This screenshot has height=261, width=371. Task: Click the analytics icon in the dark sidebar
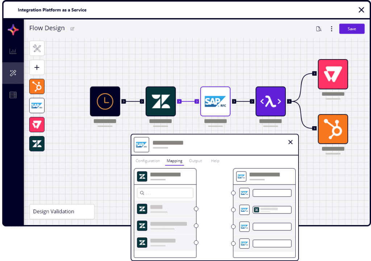(x=13, y=51)
